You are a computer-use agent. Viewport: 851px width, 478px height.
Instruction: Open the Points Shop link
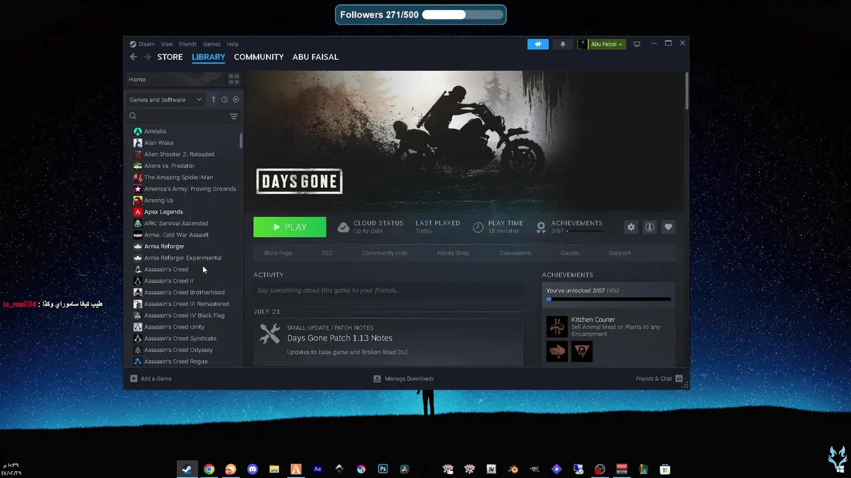click(x=453, y=253)
